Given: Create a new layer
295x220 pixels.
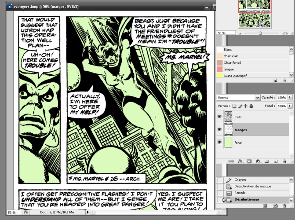Looking at the screenshot, I should (275, 161).
